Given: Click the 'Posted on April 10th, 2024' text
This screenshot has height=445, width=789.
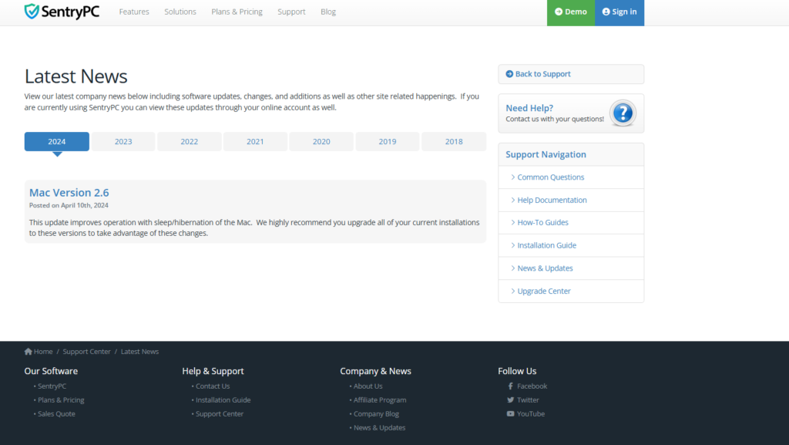Looking at the screenshot, I should [69, 205].
